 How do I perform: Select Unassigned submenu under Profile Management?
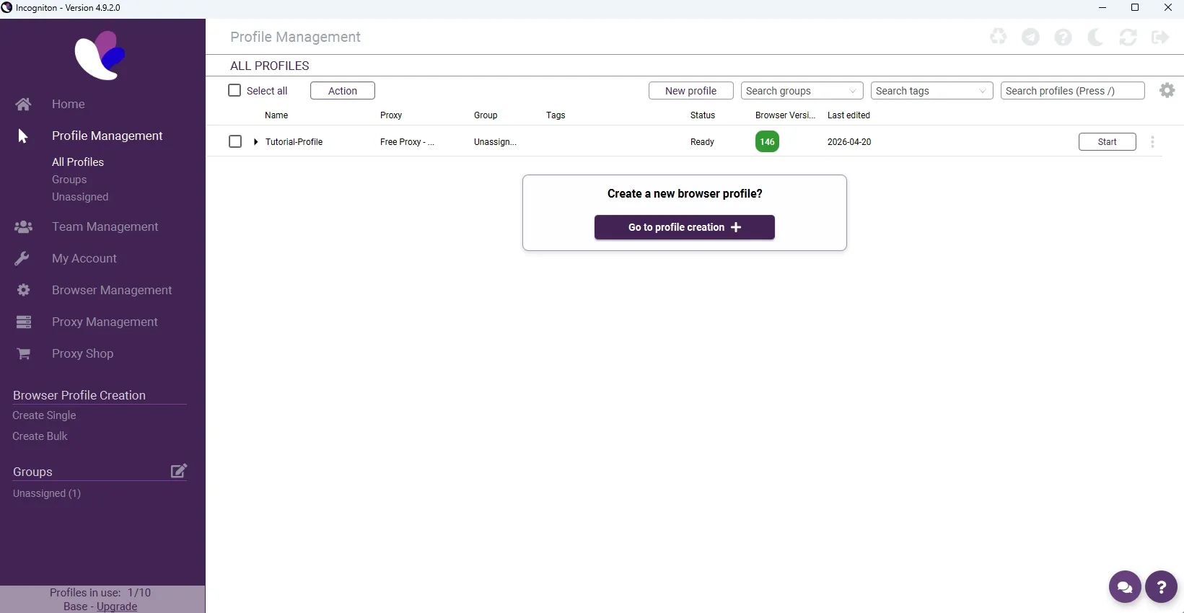80,197
